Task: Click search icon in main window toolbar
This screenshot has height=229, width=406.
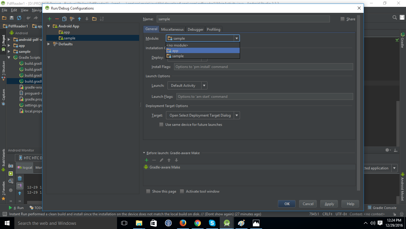Action: [x=395, y=18]
